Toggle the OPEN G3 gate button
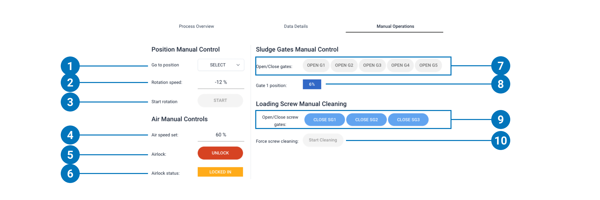Image resolution: width=600 pixels, height=200 pixels. [x=372, y=65]
